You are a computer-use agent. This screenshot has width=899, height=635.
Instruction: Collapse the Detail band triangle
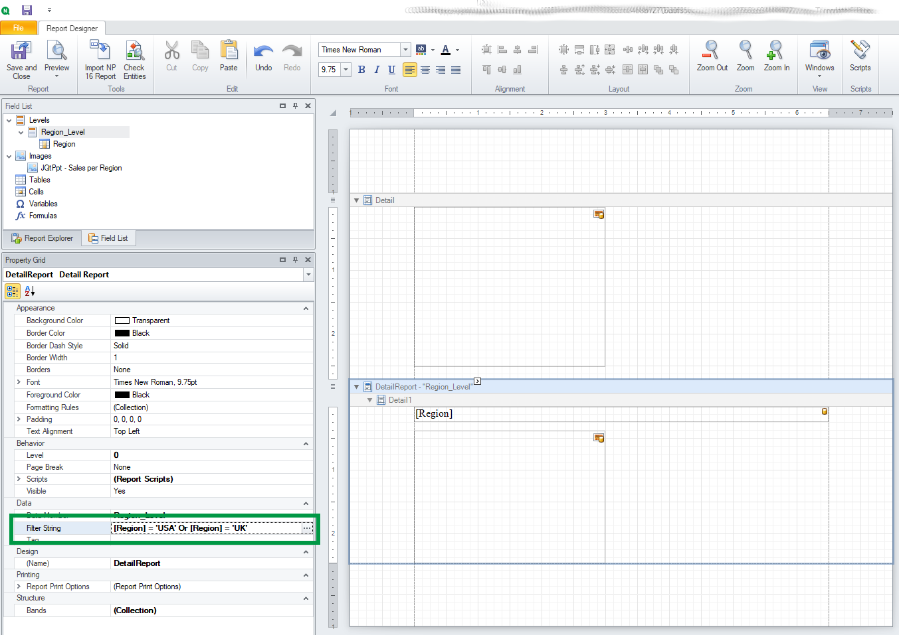click(x=356, y=200)
